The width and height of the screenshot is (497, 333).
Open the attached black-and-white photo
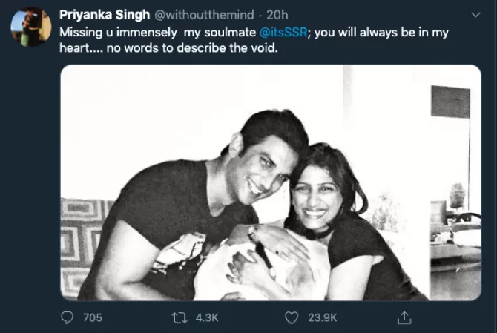pyautogui.click(x=270, y=182)
